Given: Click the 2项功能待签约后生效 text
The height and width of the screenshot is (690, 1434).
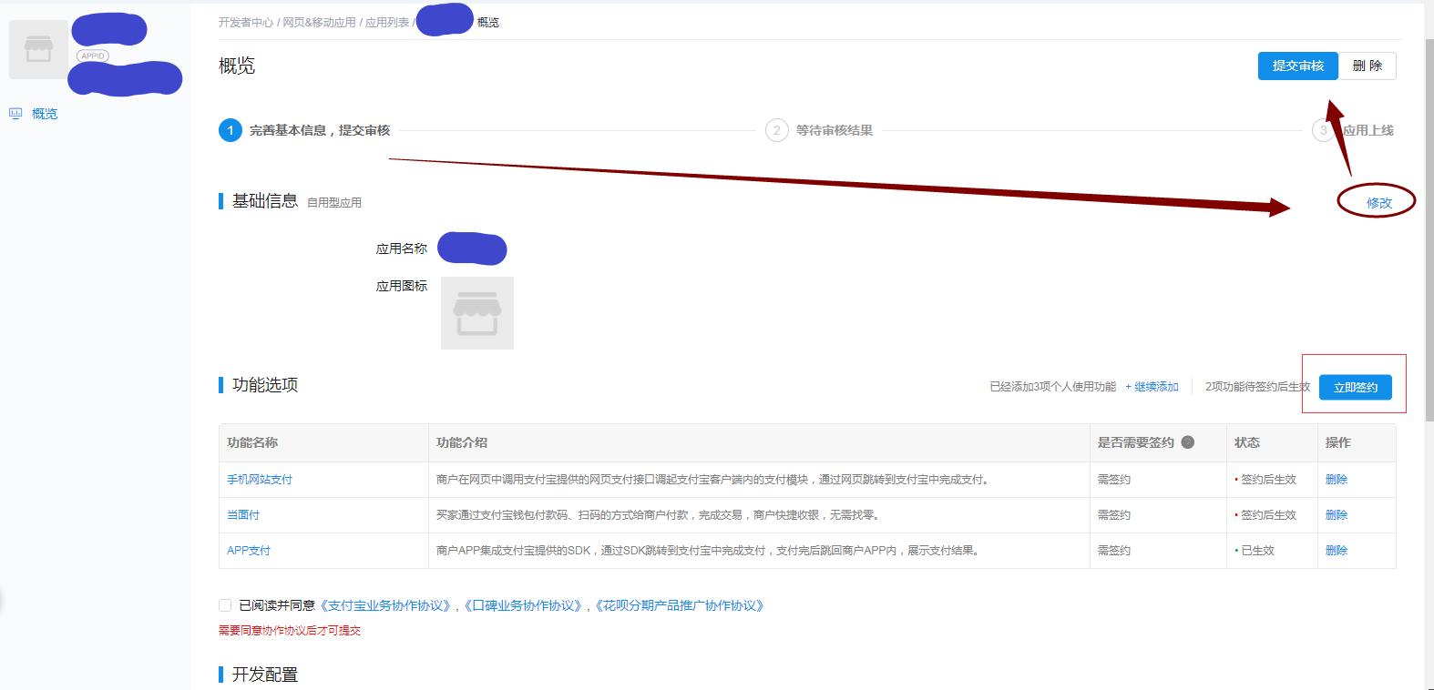Looking at the screenshot, I should click(x=1257, y=387).
